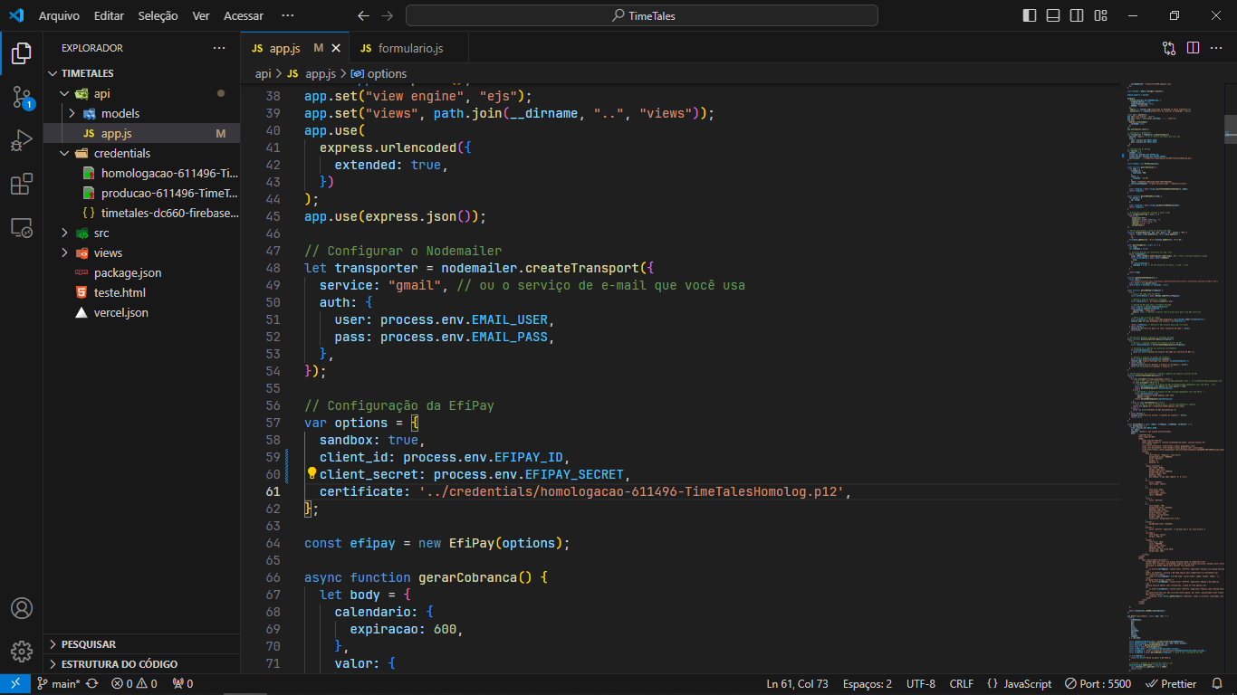Collapse the api folder
The height and width of the screenshot is (695, 1237).
141,93
